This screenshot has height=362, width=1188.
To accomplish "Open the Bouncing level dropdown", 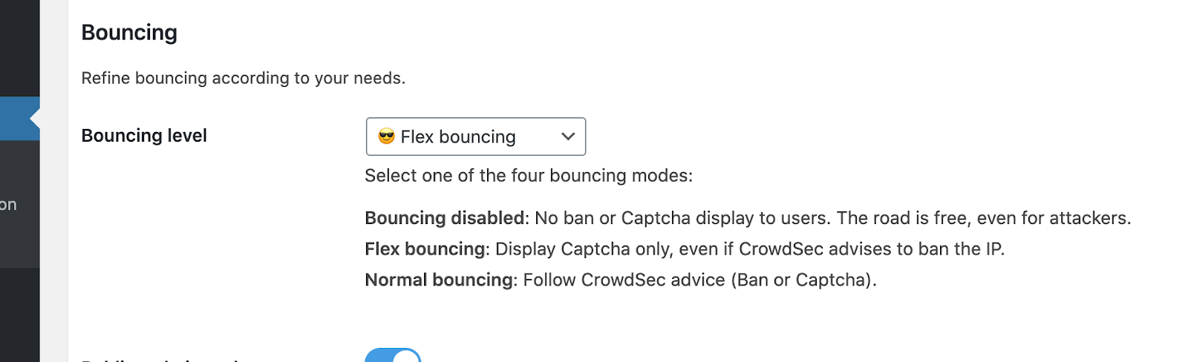I will click(475, 136).
